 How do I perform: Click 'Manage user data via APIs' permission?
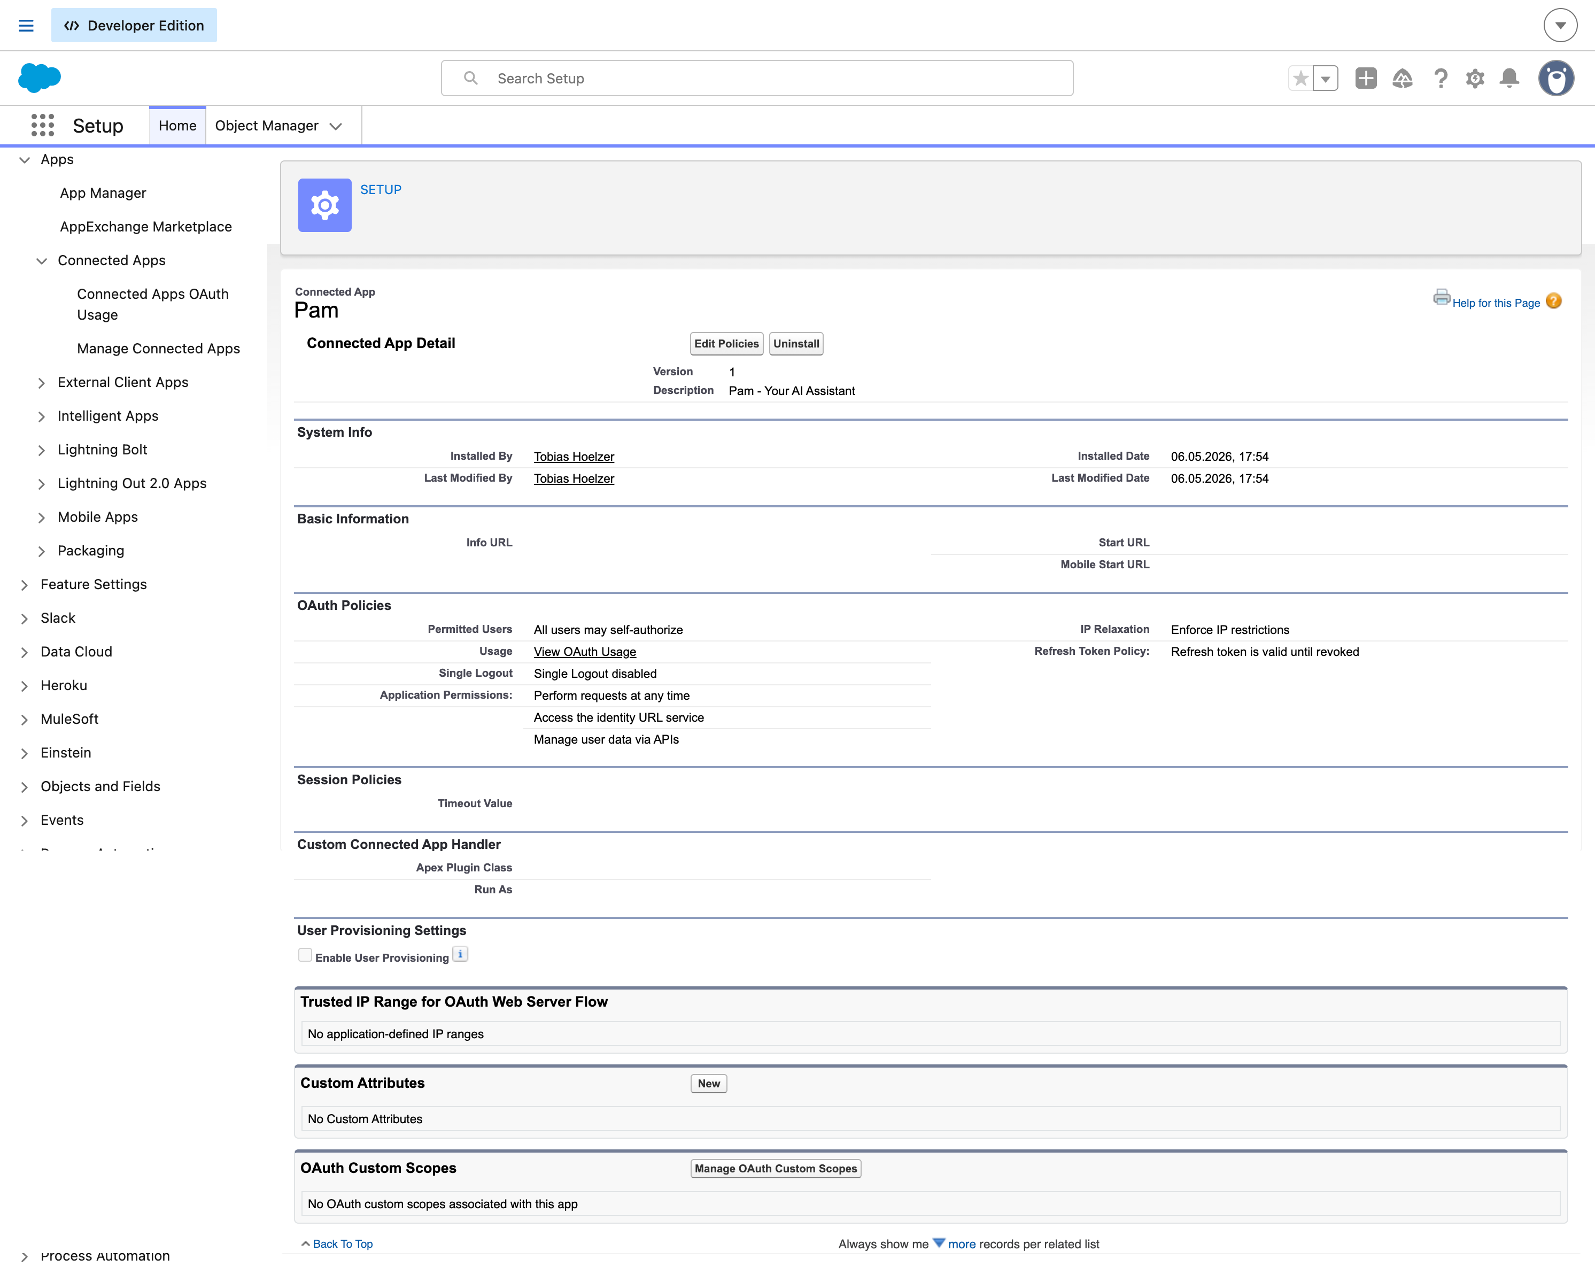(607, 739)
